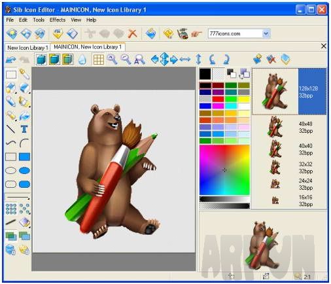Screen dimensions: 331x284
Task: Click the black foreground color box
Action: (205, 74)
